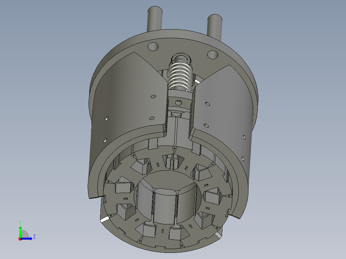Click the blue Z axis arrow of the triad
The height and width of the screenshot is (259, 346).
[x=26, y=238]
